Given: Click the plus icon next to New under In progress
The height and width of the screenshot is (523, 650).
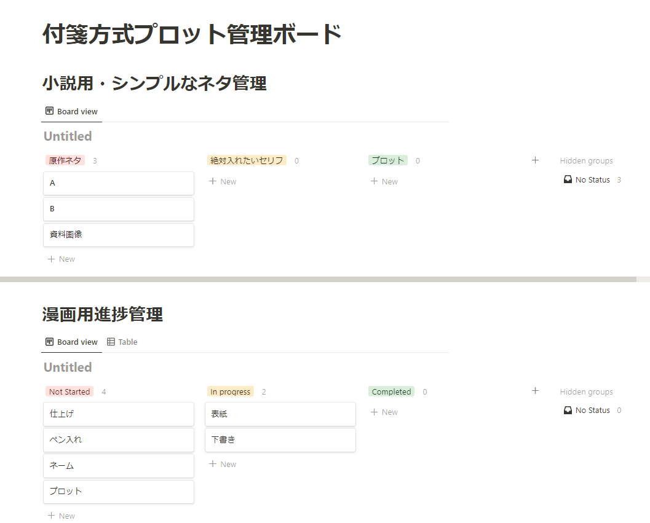Looking at the screenshot, I should click(x=212, y=463).
